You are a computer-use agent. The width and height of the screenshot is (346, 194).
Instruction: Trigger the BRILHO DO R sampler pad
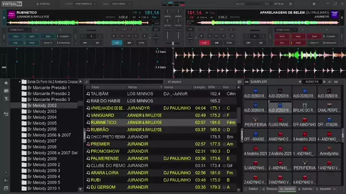304,108
